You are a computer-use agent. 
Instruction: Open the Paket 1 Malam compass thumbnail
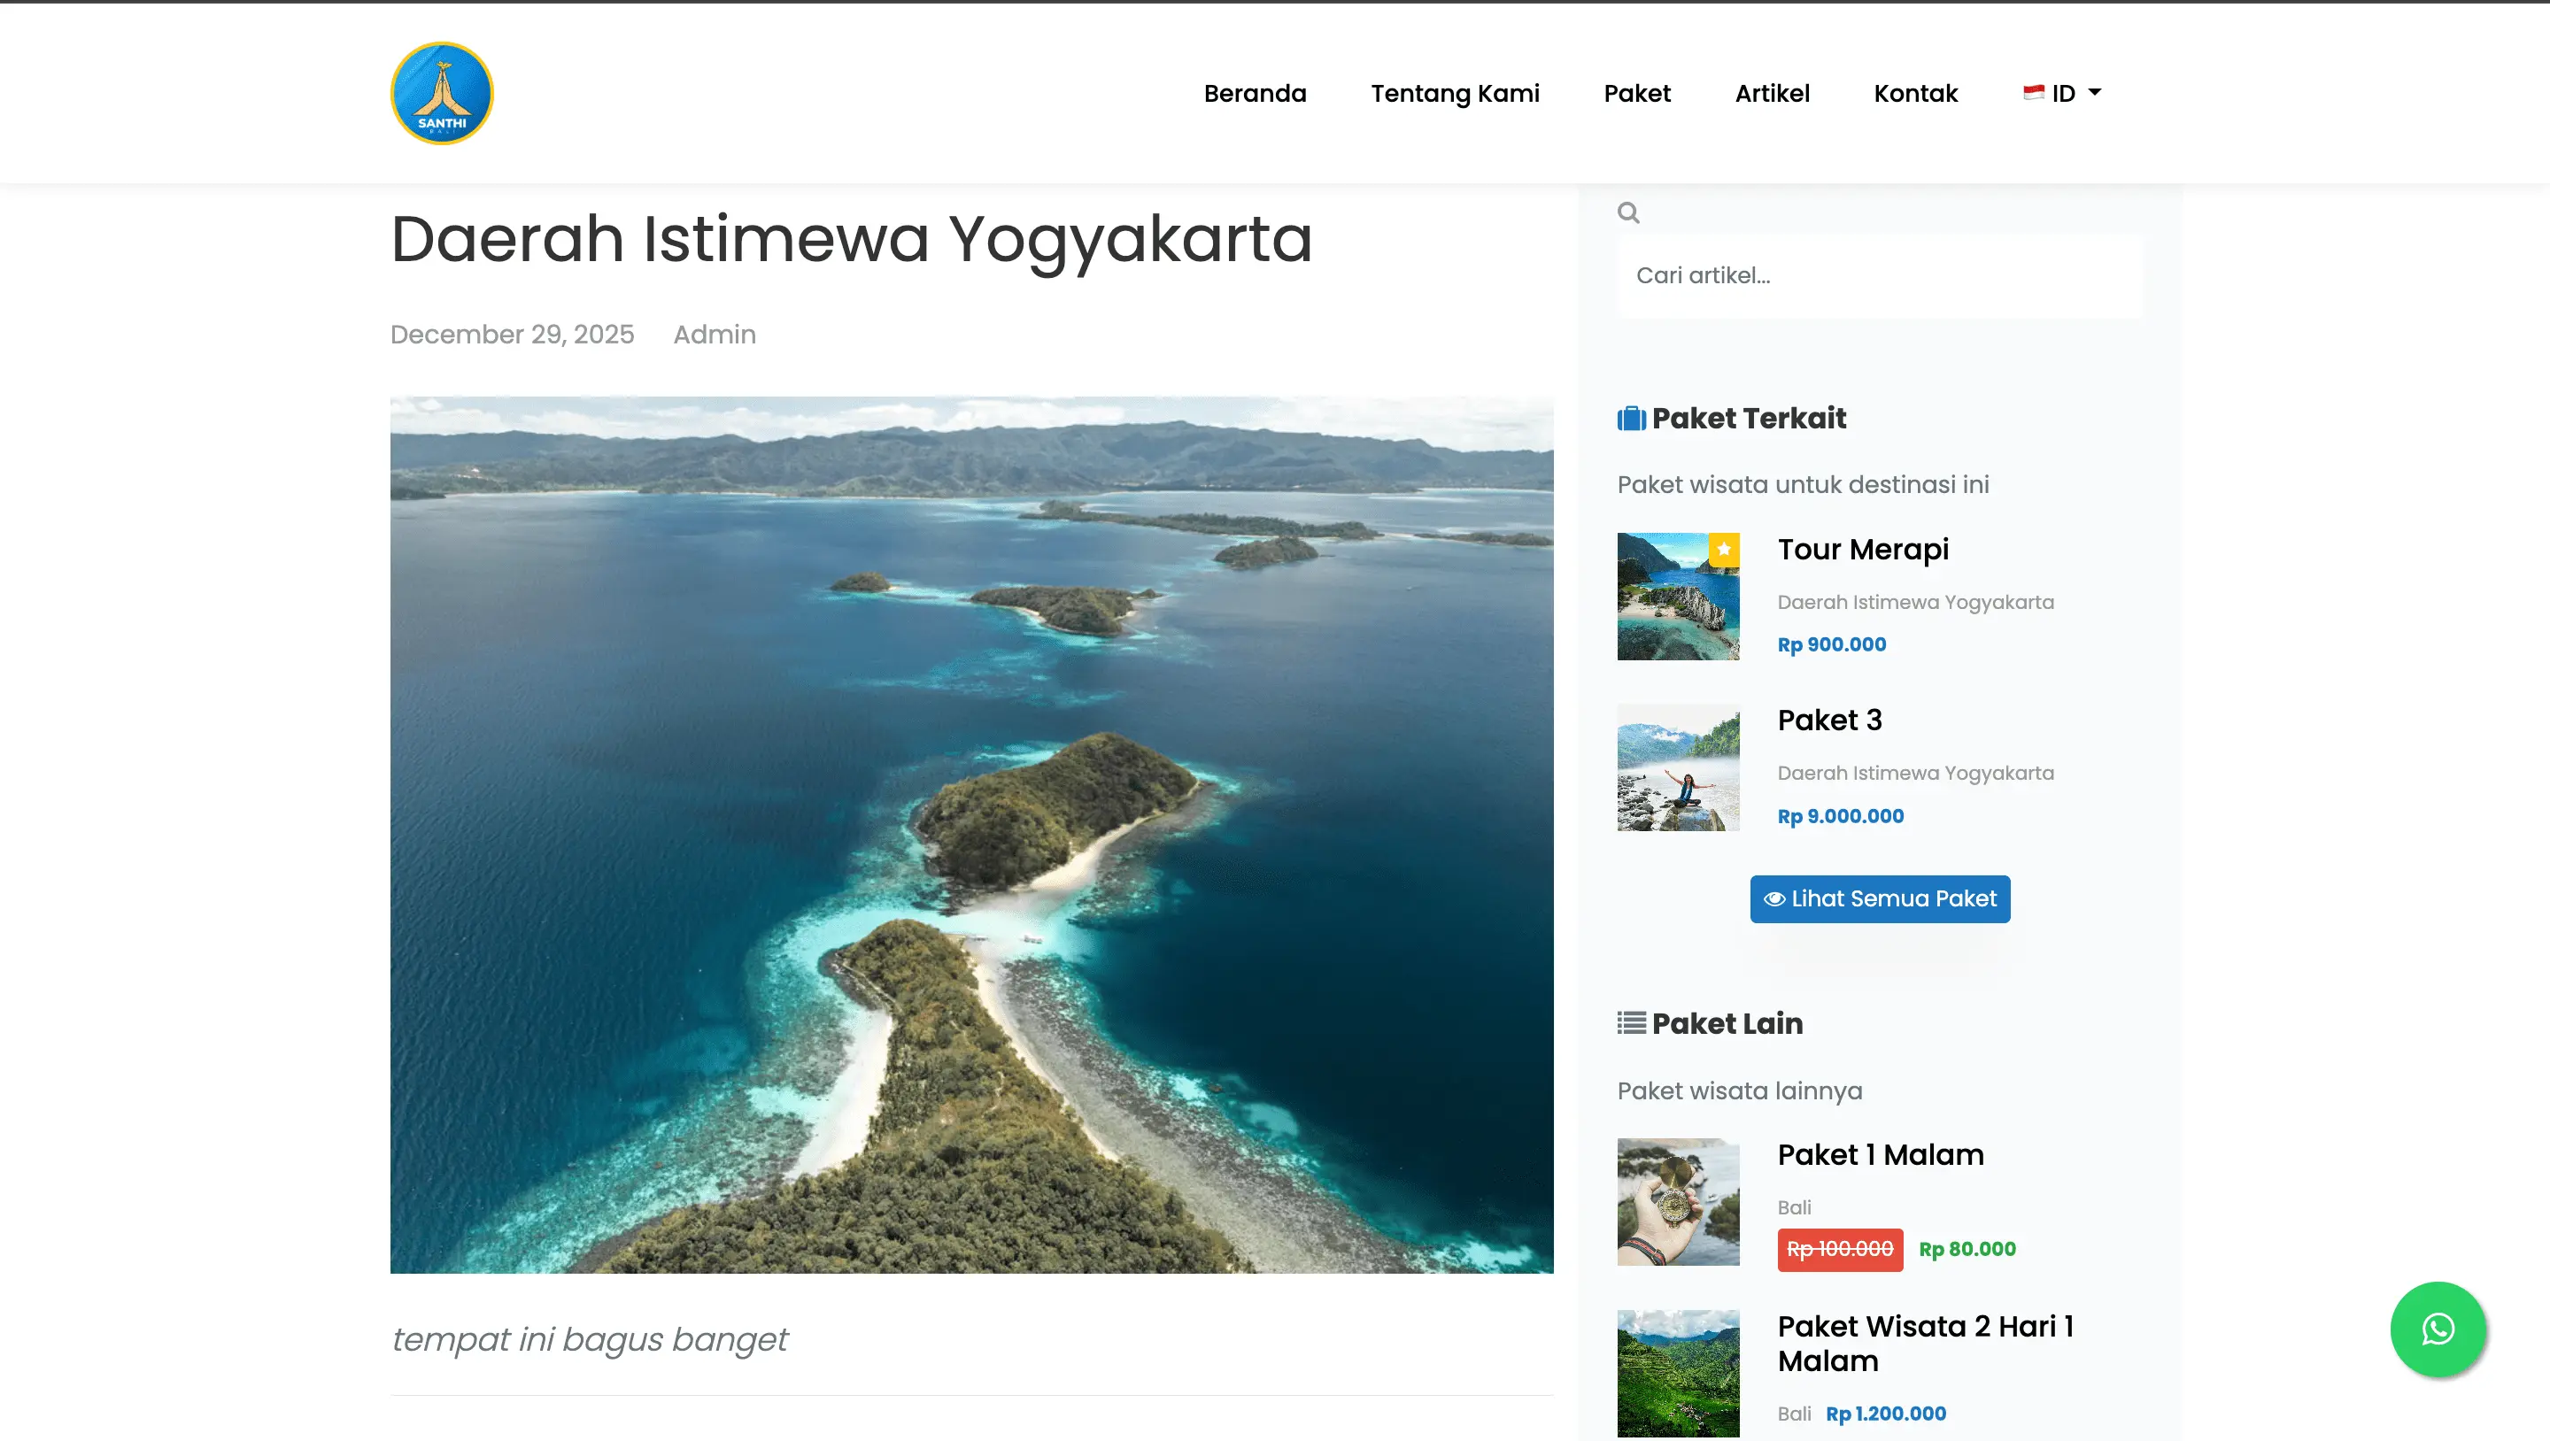[1677, 1201]
